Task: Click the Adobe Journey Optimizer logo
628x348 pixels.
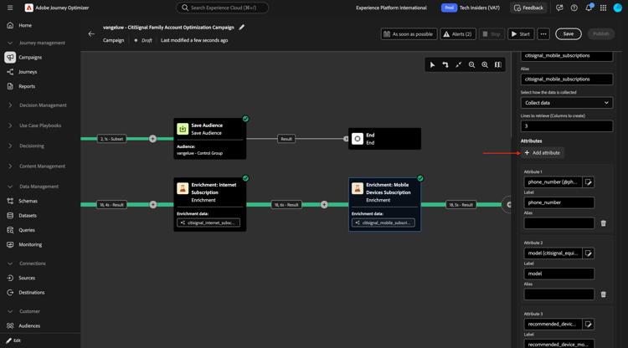Action: [28, 8]
